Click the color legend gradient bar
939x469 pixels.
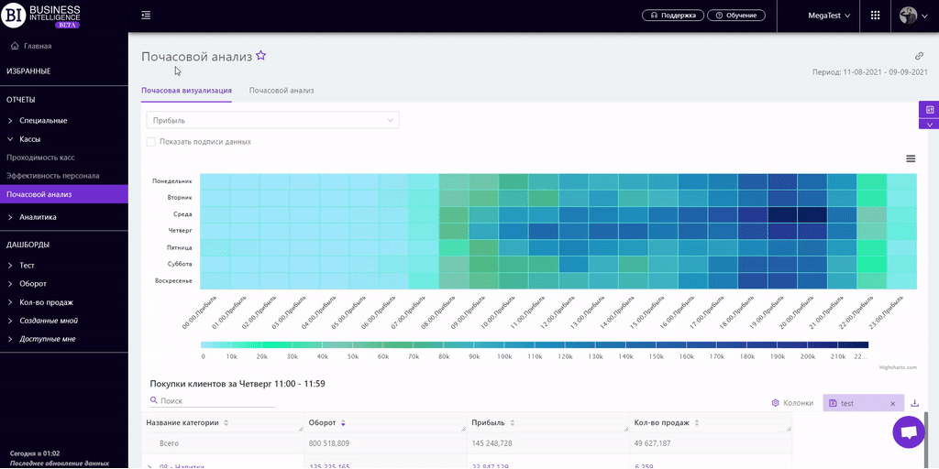[534, 345]
